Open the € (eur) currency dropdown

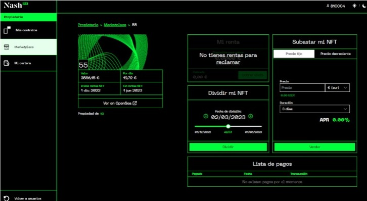click(x=337, y=88)
